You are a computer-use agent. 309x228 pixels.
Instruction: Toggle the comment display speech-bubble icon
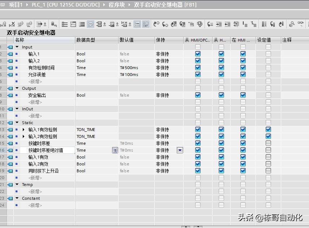(91, 24)
